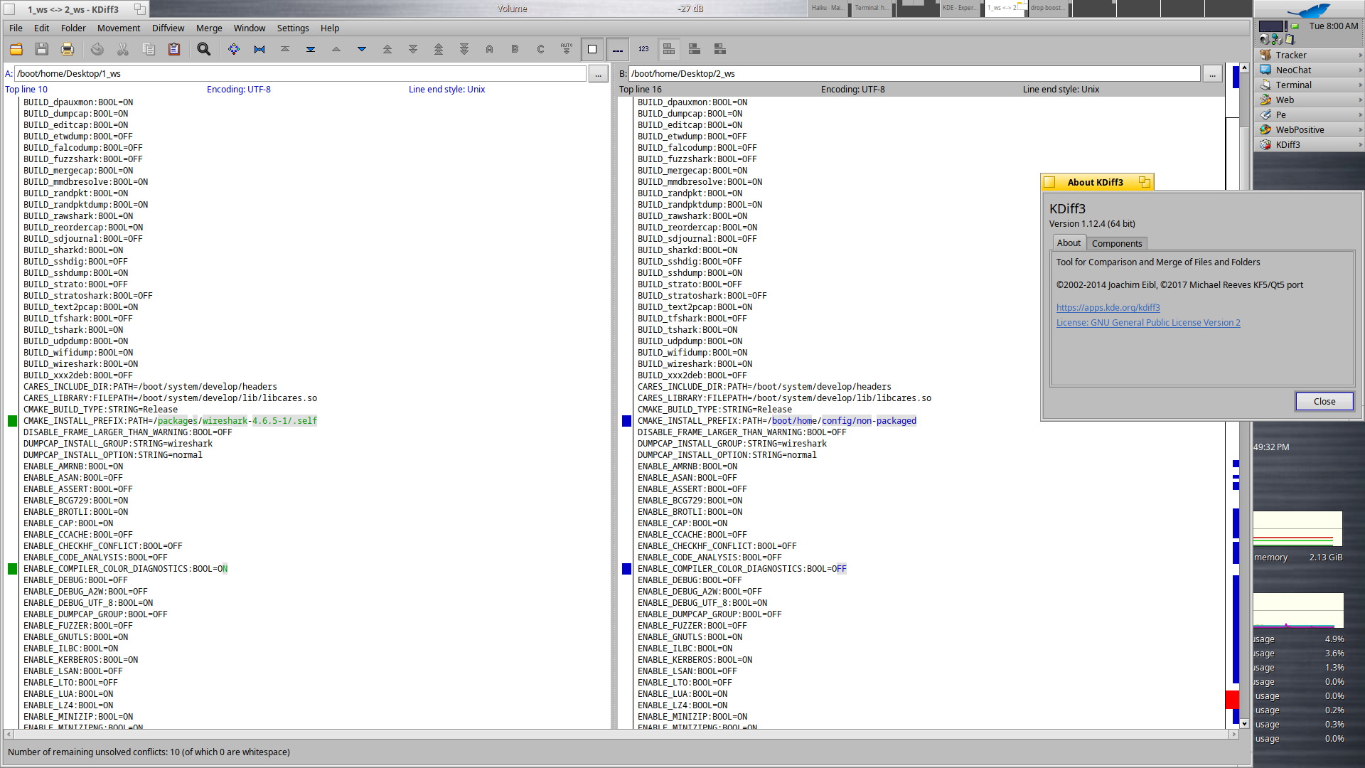Click into file A path field

300,74
